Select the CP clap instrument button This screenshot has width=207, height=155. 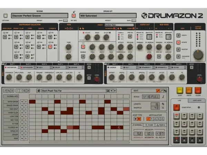click(16, 56)
